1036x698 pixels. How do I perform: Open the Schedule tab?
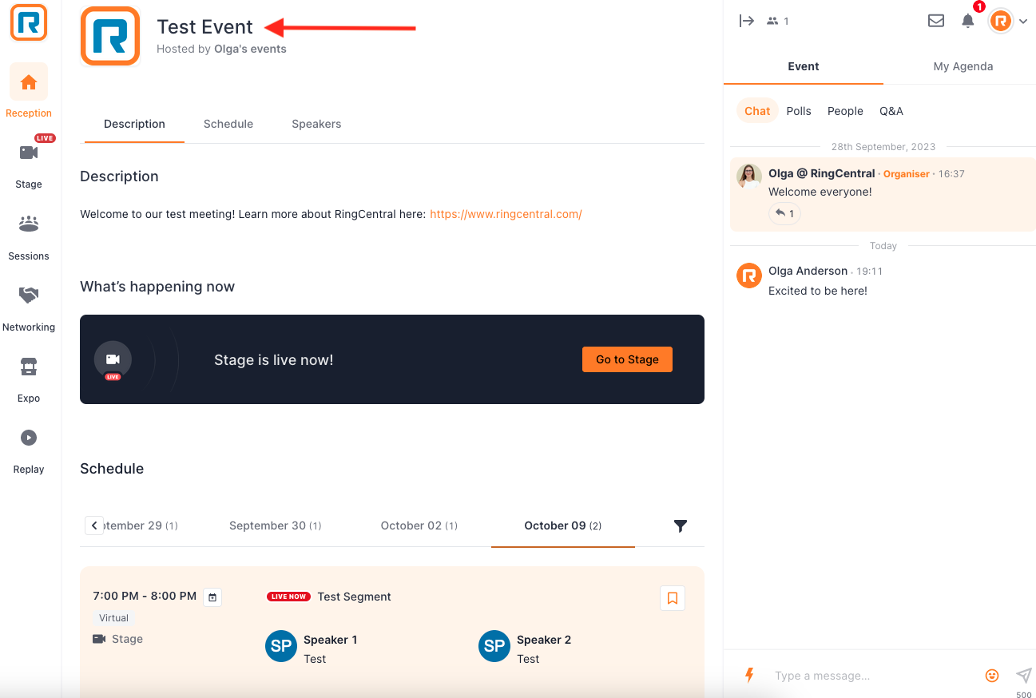pos(228,124)
